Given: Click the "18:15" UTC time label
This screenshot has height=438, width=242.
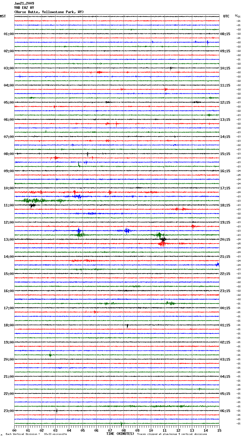Looking at the screenshot, I should pyautogui.click(x=225, y=205).
